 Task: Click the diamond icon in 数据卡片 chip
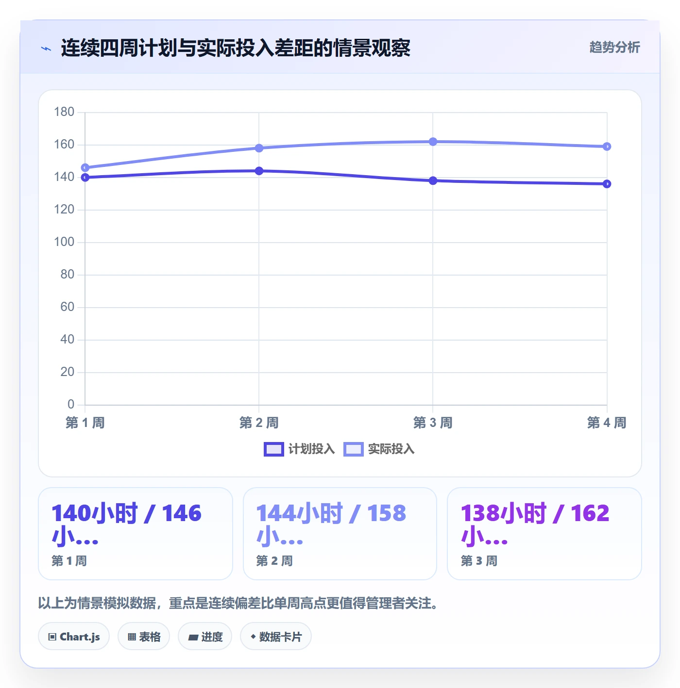click(253, 637)
